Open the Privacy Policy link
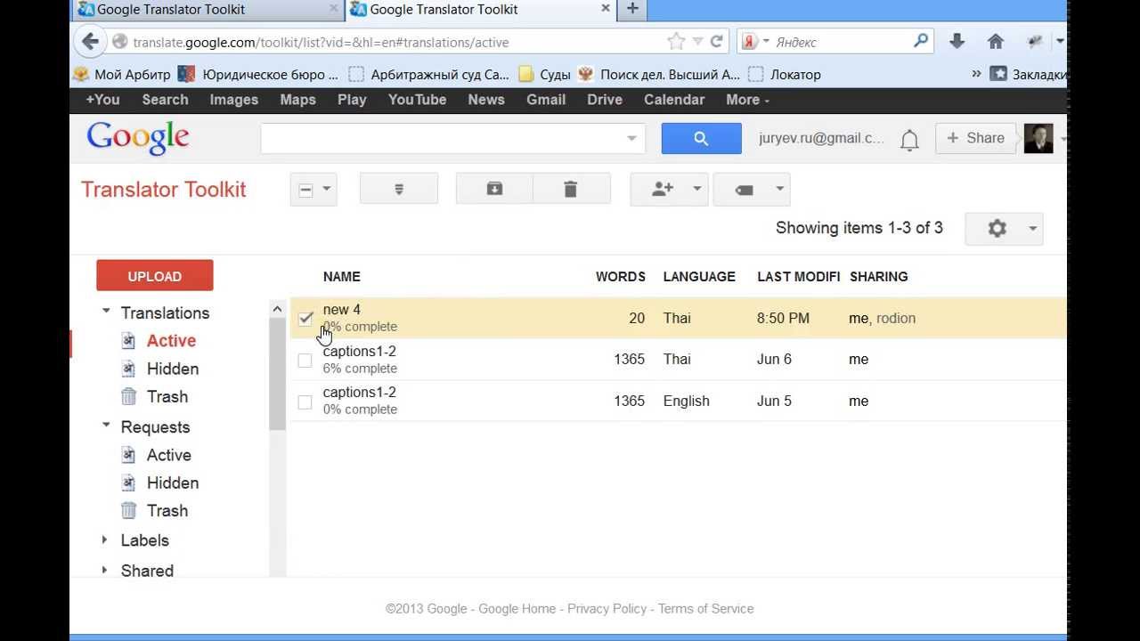This screenshot has height=641, width=1140. (x=607, y=609)
